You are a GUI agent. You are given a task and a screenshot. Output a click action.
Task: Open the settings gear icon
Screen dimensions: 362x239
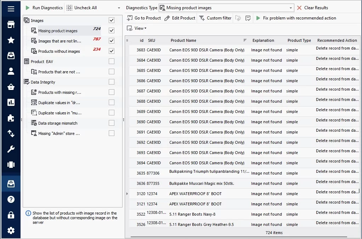point(11,231)
